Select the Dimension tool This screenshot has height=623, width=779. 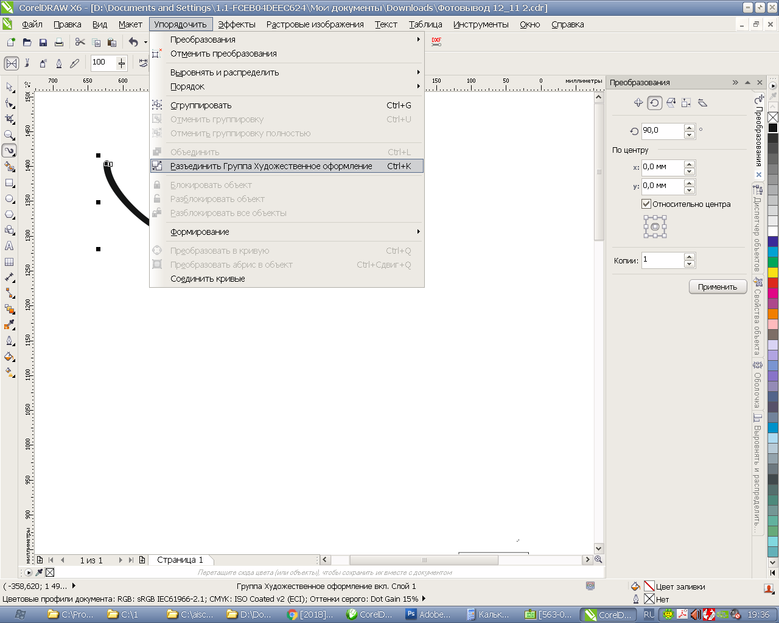click(x=9, y=277)
